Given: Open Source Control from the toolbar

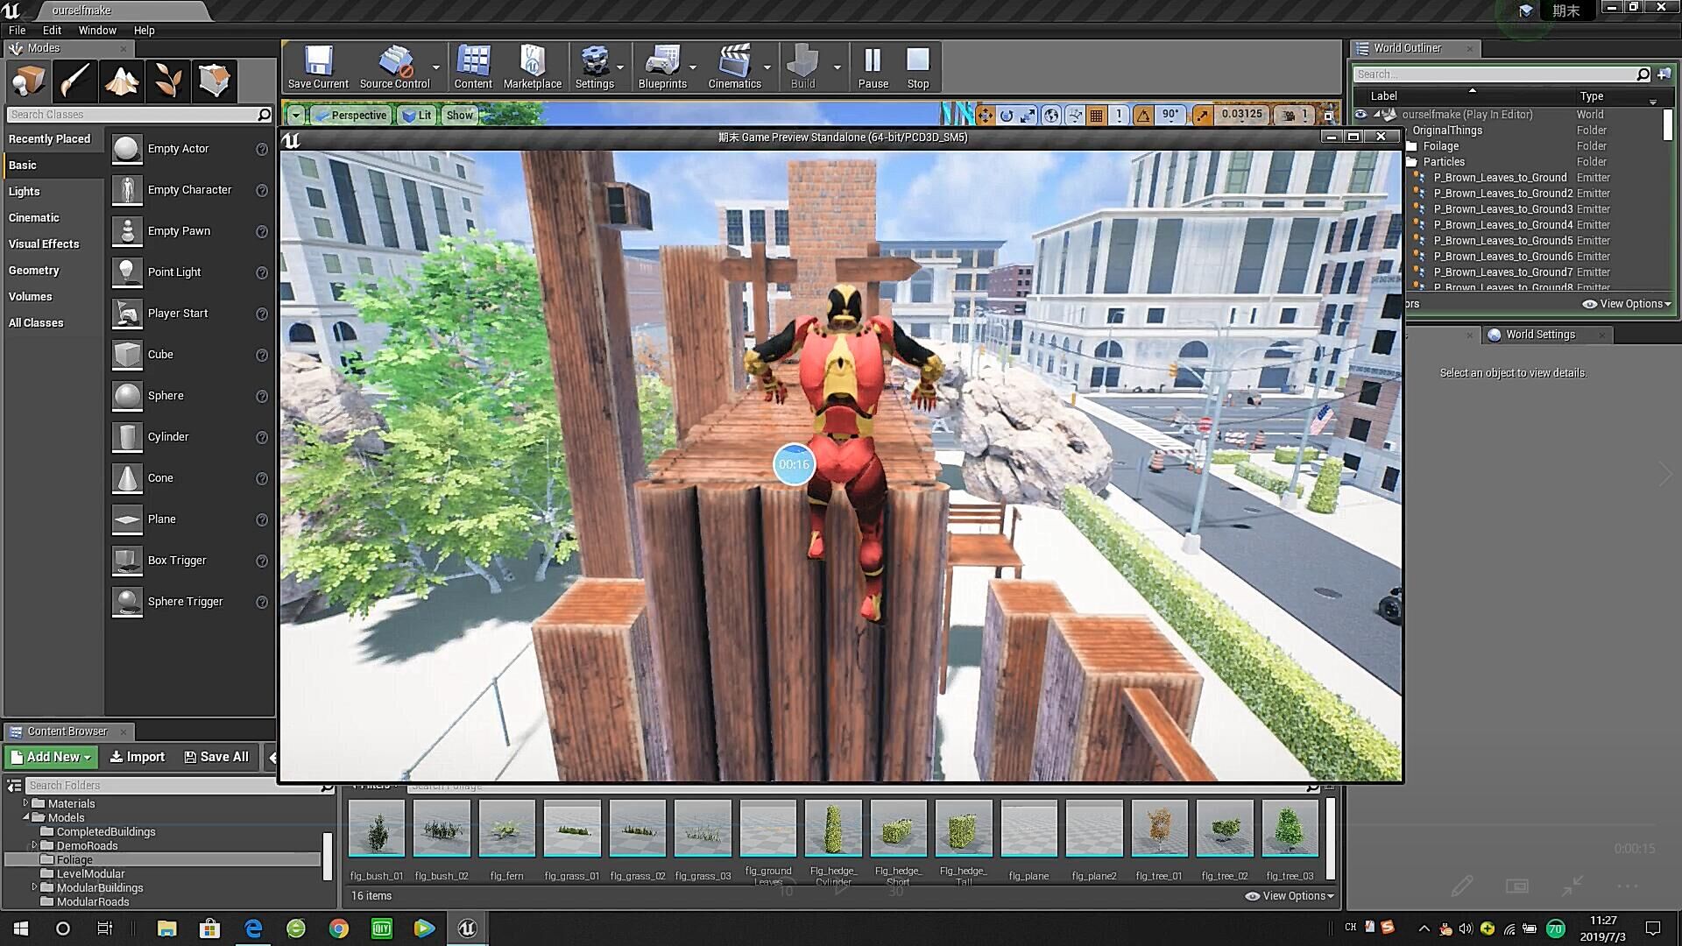Looking at the screenshot, I should click(x=394, y=67).
